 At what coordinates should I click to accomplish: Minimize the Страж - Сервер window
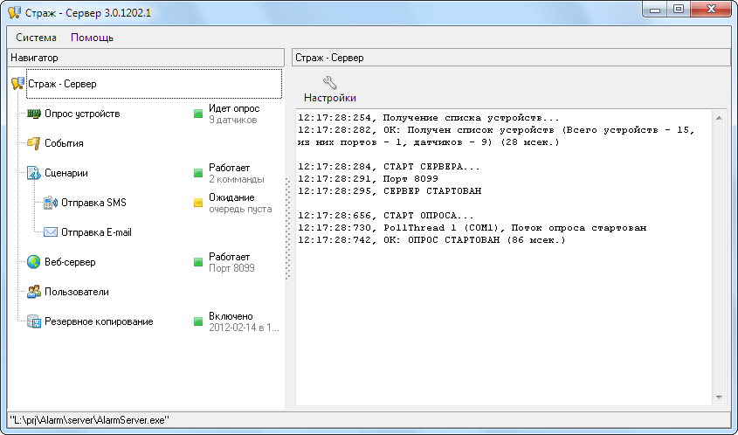(x=655, y=9)
